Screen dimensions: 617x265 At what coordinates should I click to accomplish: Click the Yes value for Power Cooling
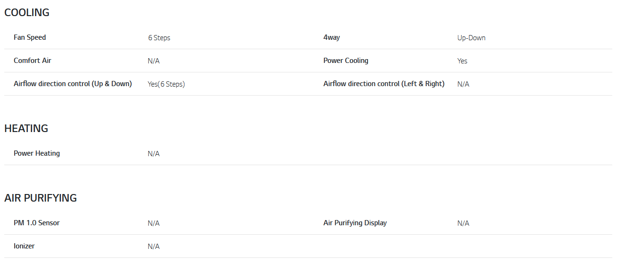point(462,61)
